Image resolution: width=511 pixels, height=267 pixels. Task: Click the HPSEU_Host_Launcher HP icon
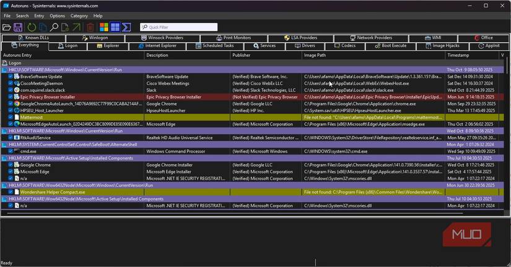17,111
